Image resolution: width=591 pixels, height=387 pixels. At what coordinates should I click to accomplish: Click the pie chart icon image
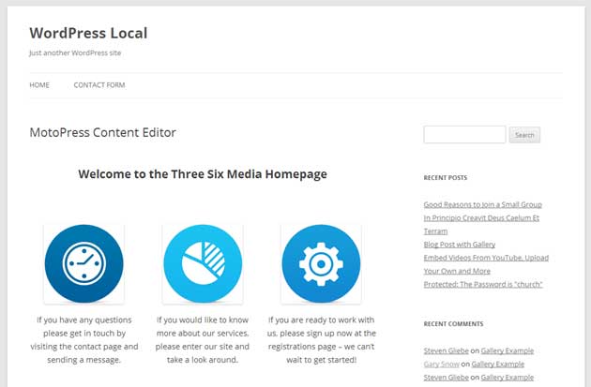coord(203,264)
